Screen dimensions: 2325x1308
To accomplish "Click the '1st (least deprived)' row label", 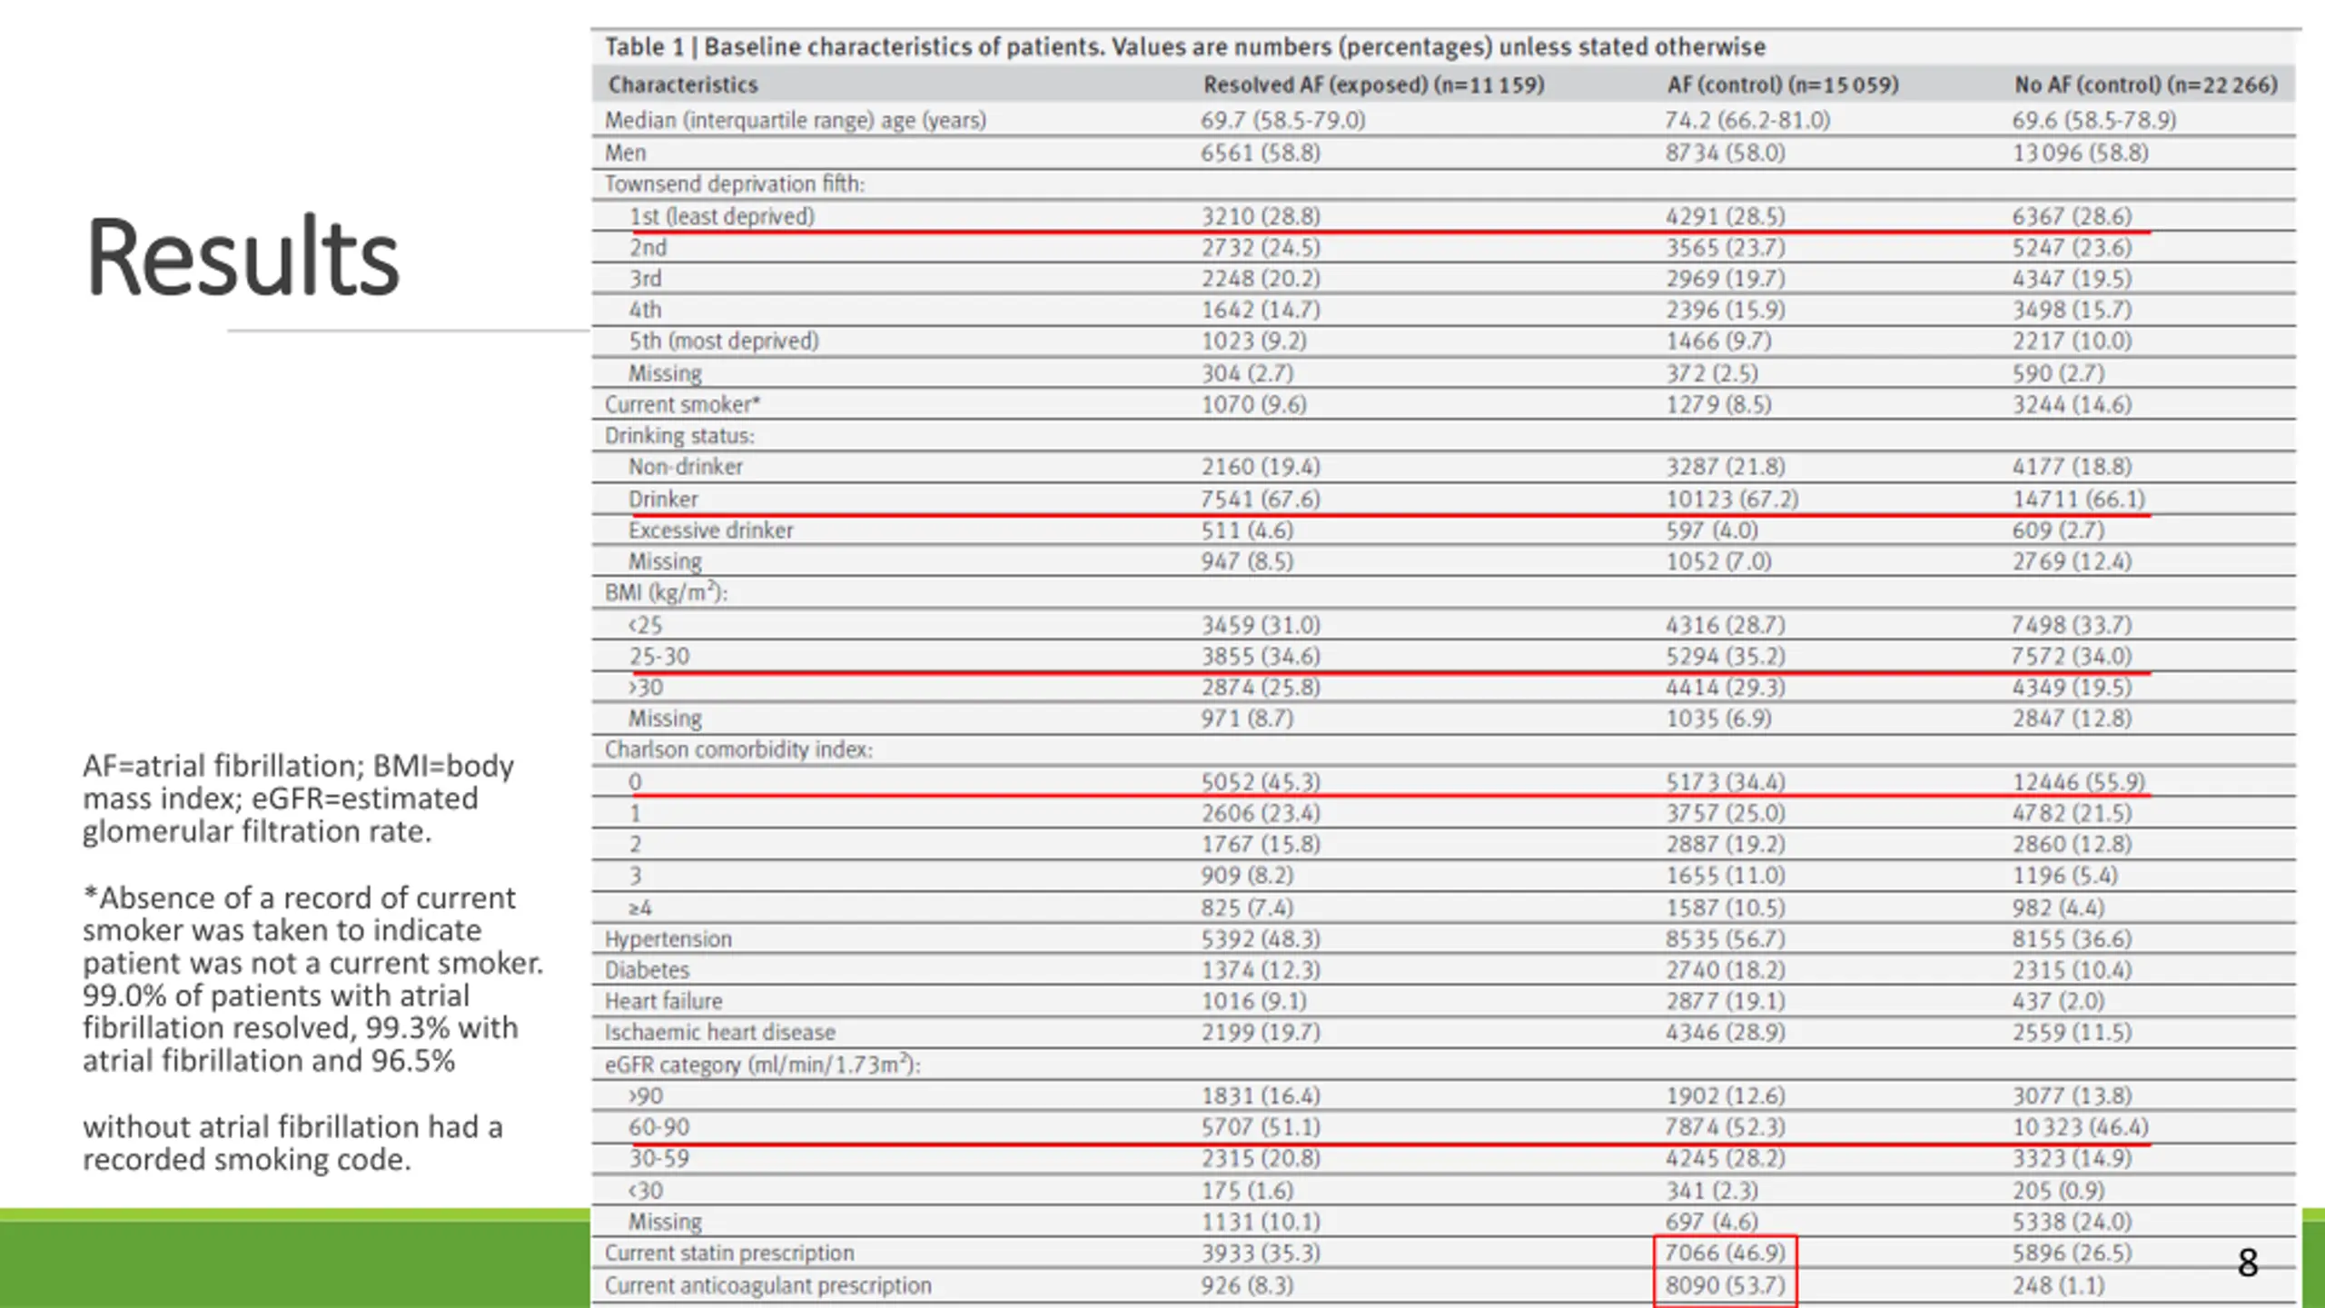I will click(x=722, y=217).
